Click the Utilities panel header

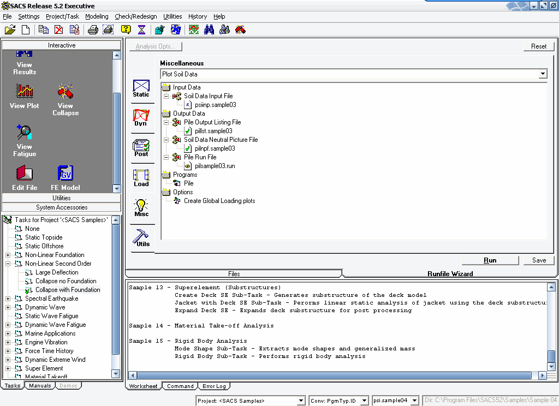click(x=62, y=198)
